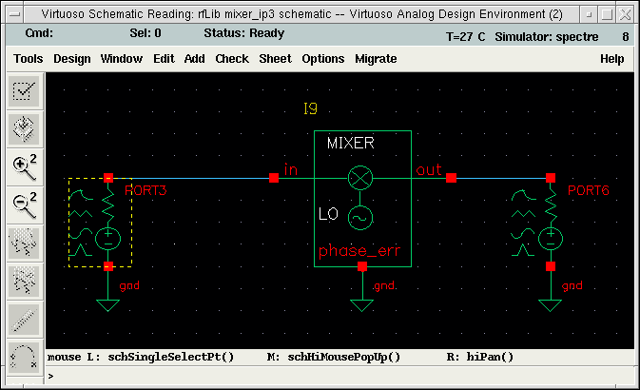
Task: Open the Add menu
Action: click(195, 59)
